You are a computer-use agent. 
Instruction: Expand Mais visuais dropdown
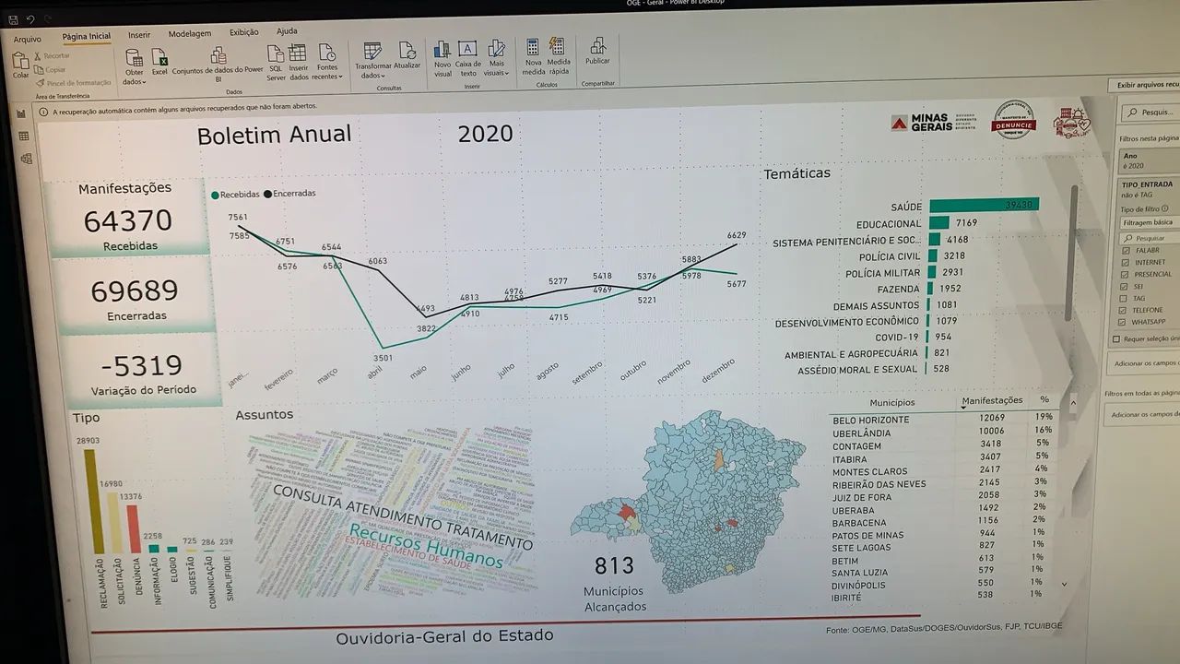496,58
